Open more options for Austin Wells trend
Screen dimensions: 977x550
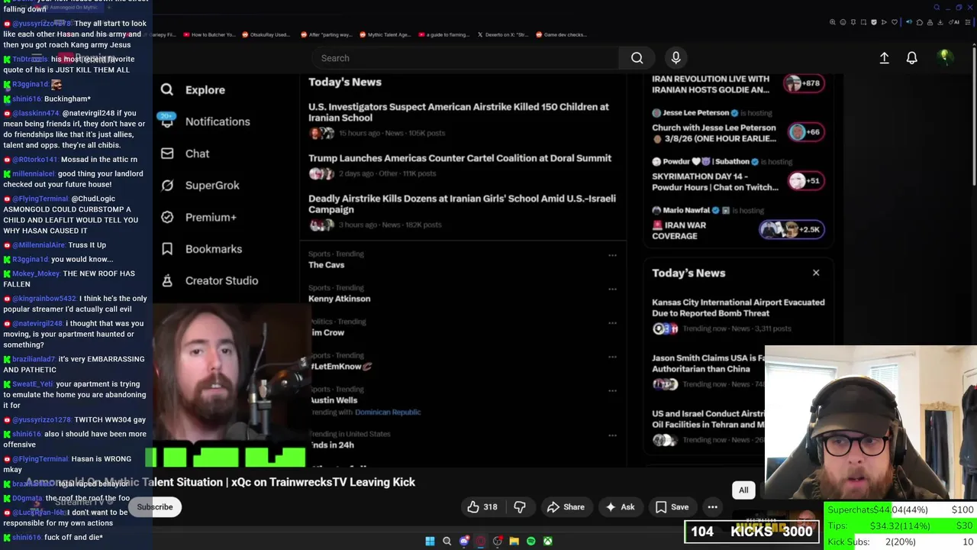click(612, 390)
